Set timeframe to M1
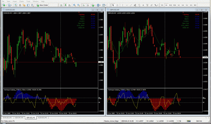This screenshot has height=124, width=211. tap(162, 5)
